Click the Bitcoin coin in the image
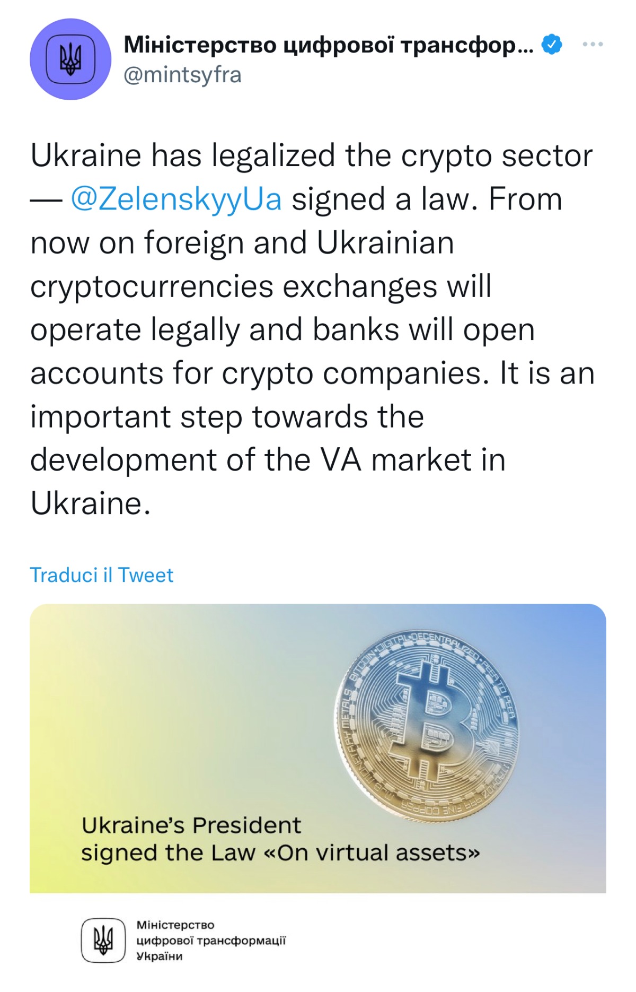This screenshot has width=636, height=992. [428, 725]
